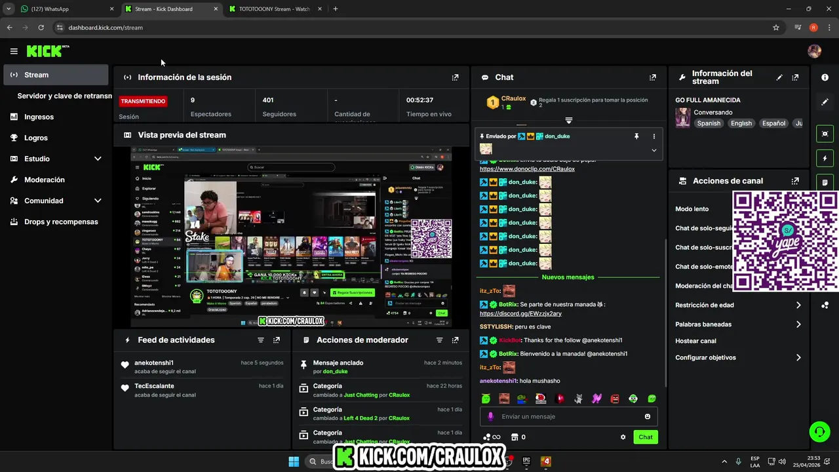Click into the Enviar un mensaje field
The height and width of the screenshot is (472, 839).
pyautogui.click(x=569, y=416)
